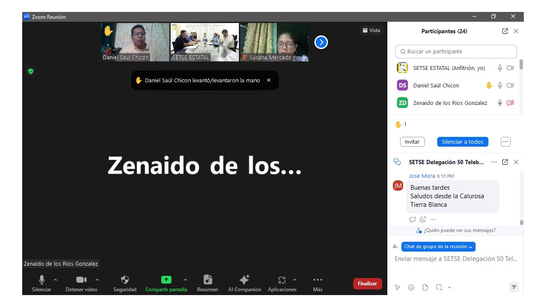Mute microphone with Silenciar button
This screenshot has width=546, height=307.
(41, 280)
